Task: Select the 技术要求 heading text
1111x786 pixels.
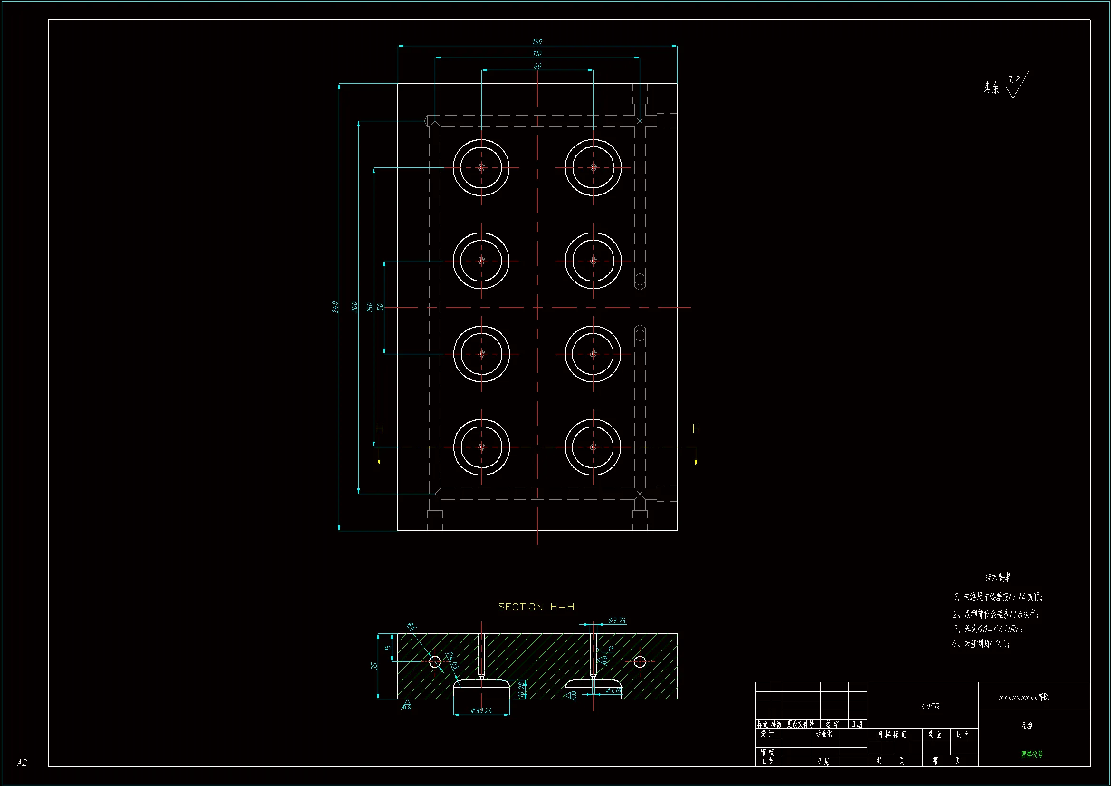Action: click(x=998, y=577)
